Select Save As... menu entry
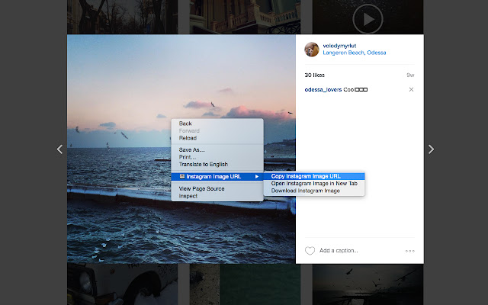 pos(191,150)
